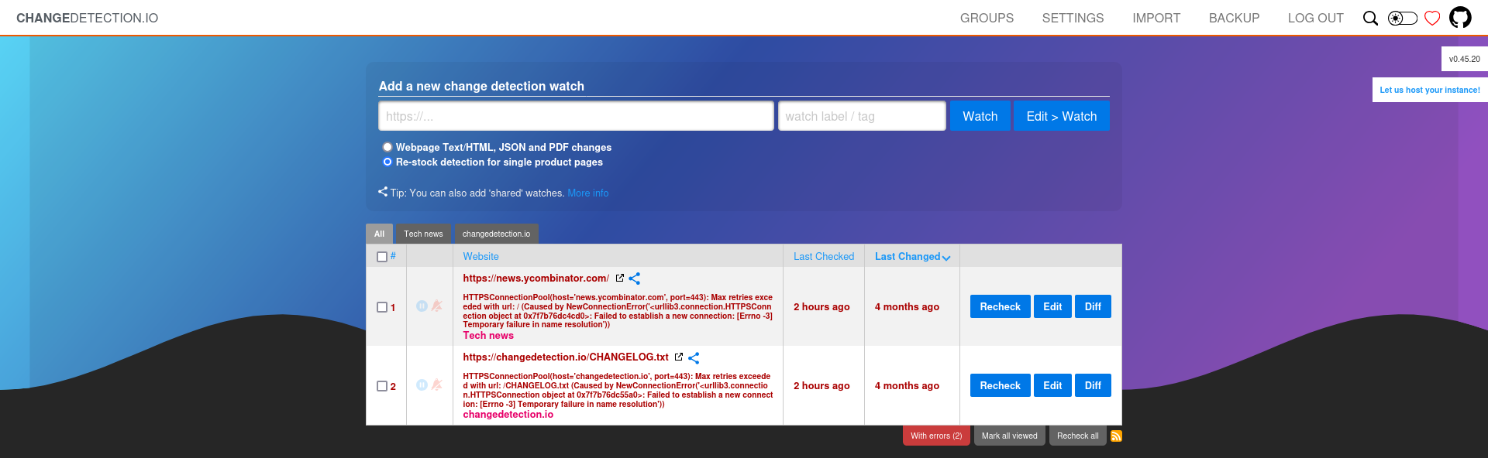Click the heart sponsor icon
Viewport: 1488px width, 458px height.
click(1432, 18)
